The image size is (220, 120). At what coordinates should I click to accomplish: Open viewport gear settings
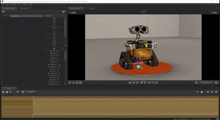point(216,83)
